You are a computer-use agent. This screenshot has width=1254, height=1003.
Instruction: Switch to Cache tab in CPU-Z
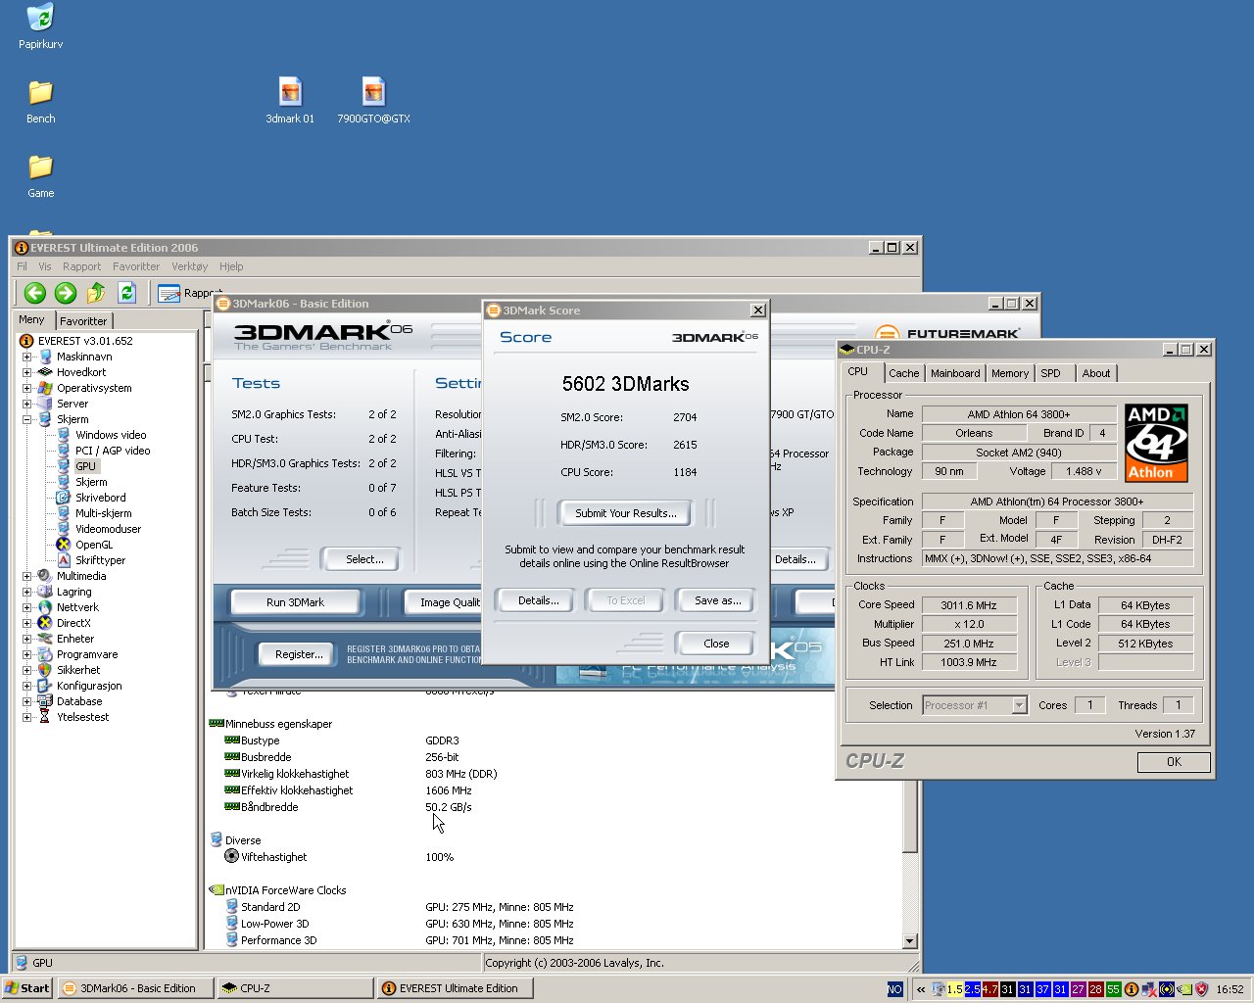pos(903,373)
